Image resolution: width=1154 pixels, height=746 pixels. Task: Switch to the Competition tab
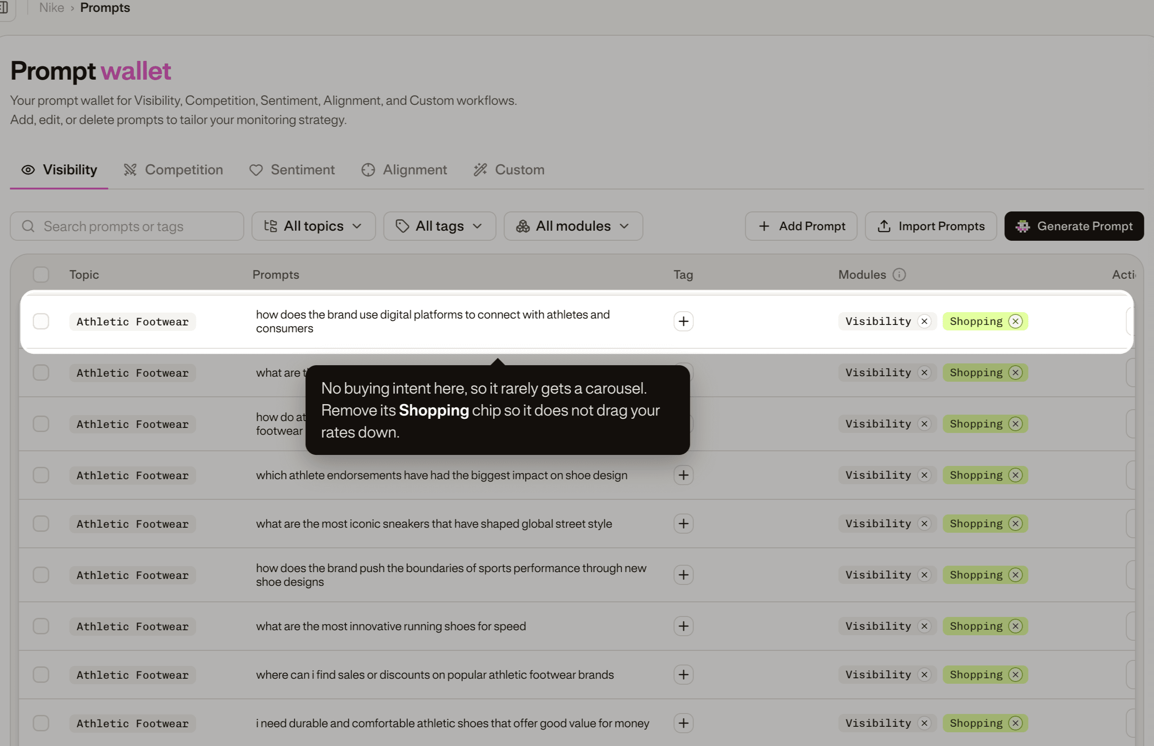[x=173, y=170]
